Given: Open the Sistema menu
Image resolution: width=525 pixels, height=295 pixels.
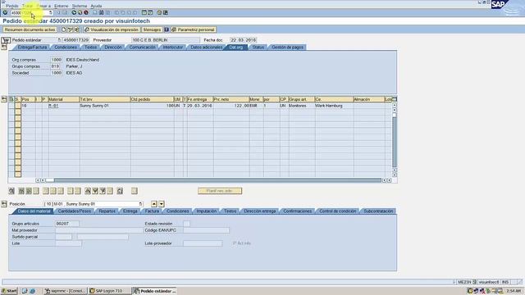Looking at the screenshot, I should [80, 6].
